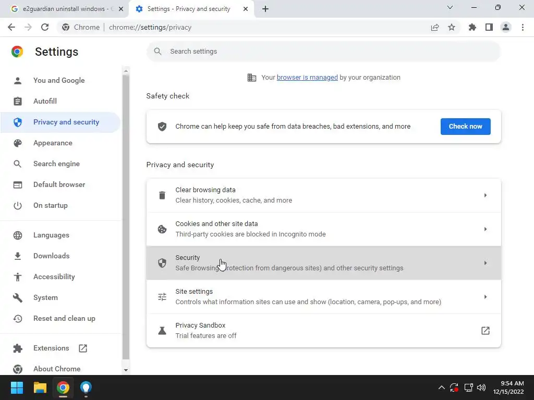Open Autofill settings

coord(60,102)
